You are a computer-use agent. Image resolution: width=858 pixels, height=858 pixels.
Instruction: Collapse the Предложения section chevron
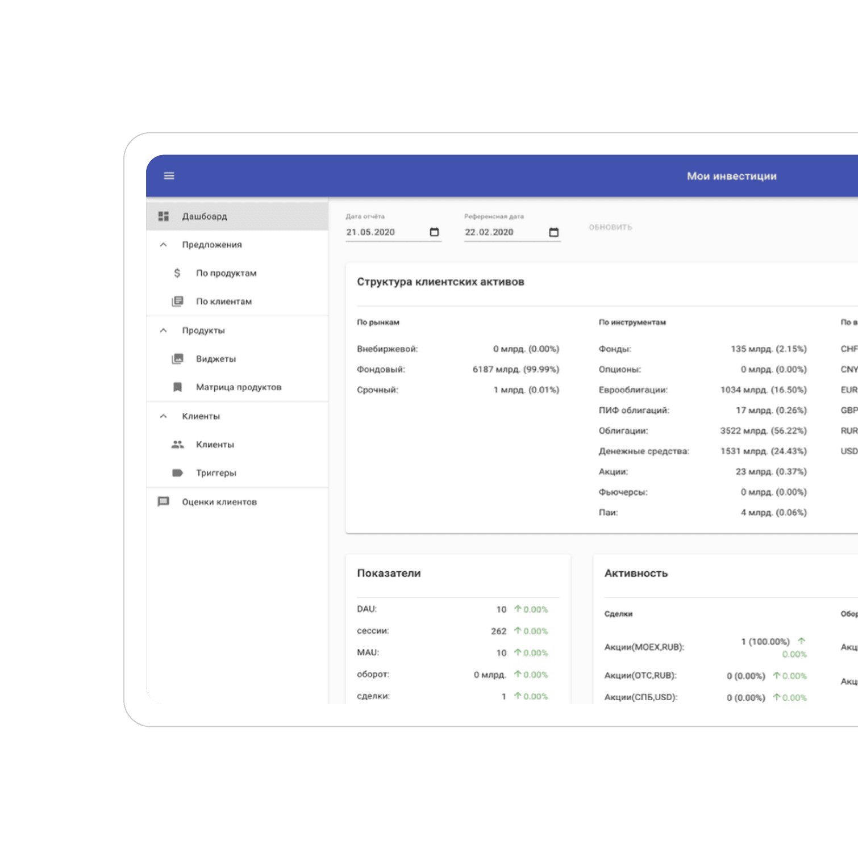(164, 245)
